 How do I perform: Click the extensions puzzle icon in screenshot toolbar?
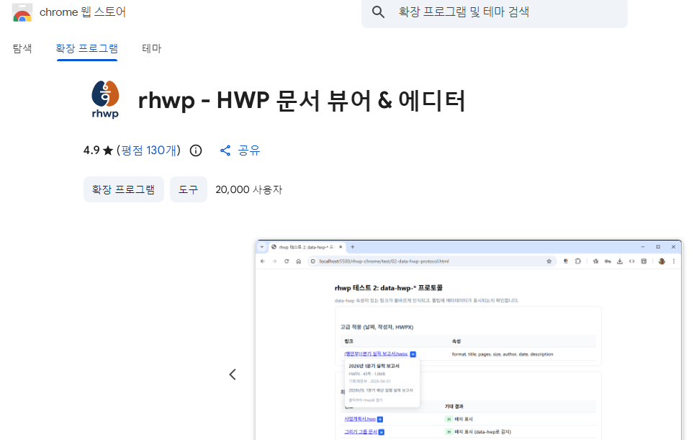(578, 261)
